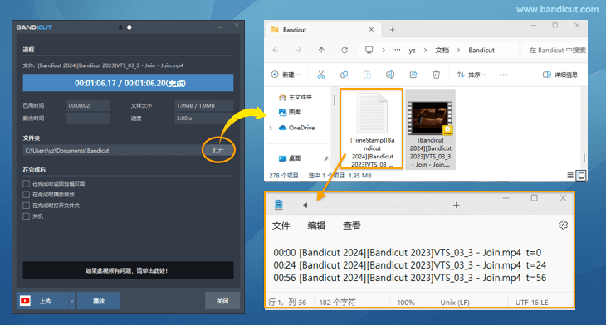Click the 播放 (Play) button in Bandicut
The image size is (606, 325).
tap(99, 301)
